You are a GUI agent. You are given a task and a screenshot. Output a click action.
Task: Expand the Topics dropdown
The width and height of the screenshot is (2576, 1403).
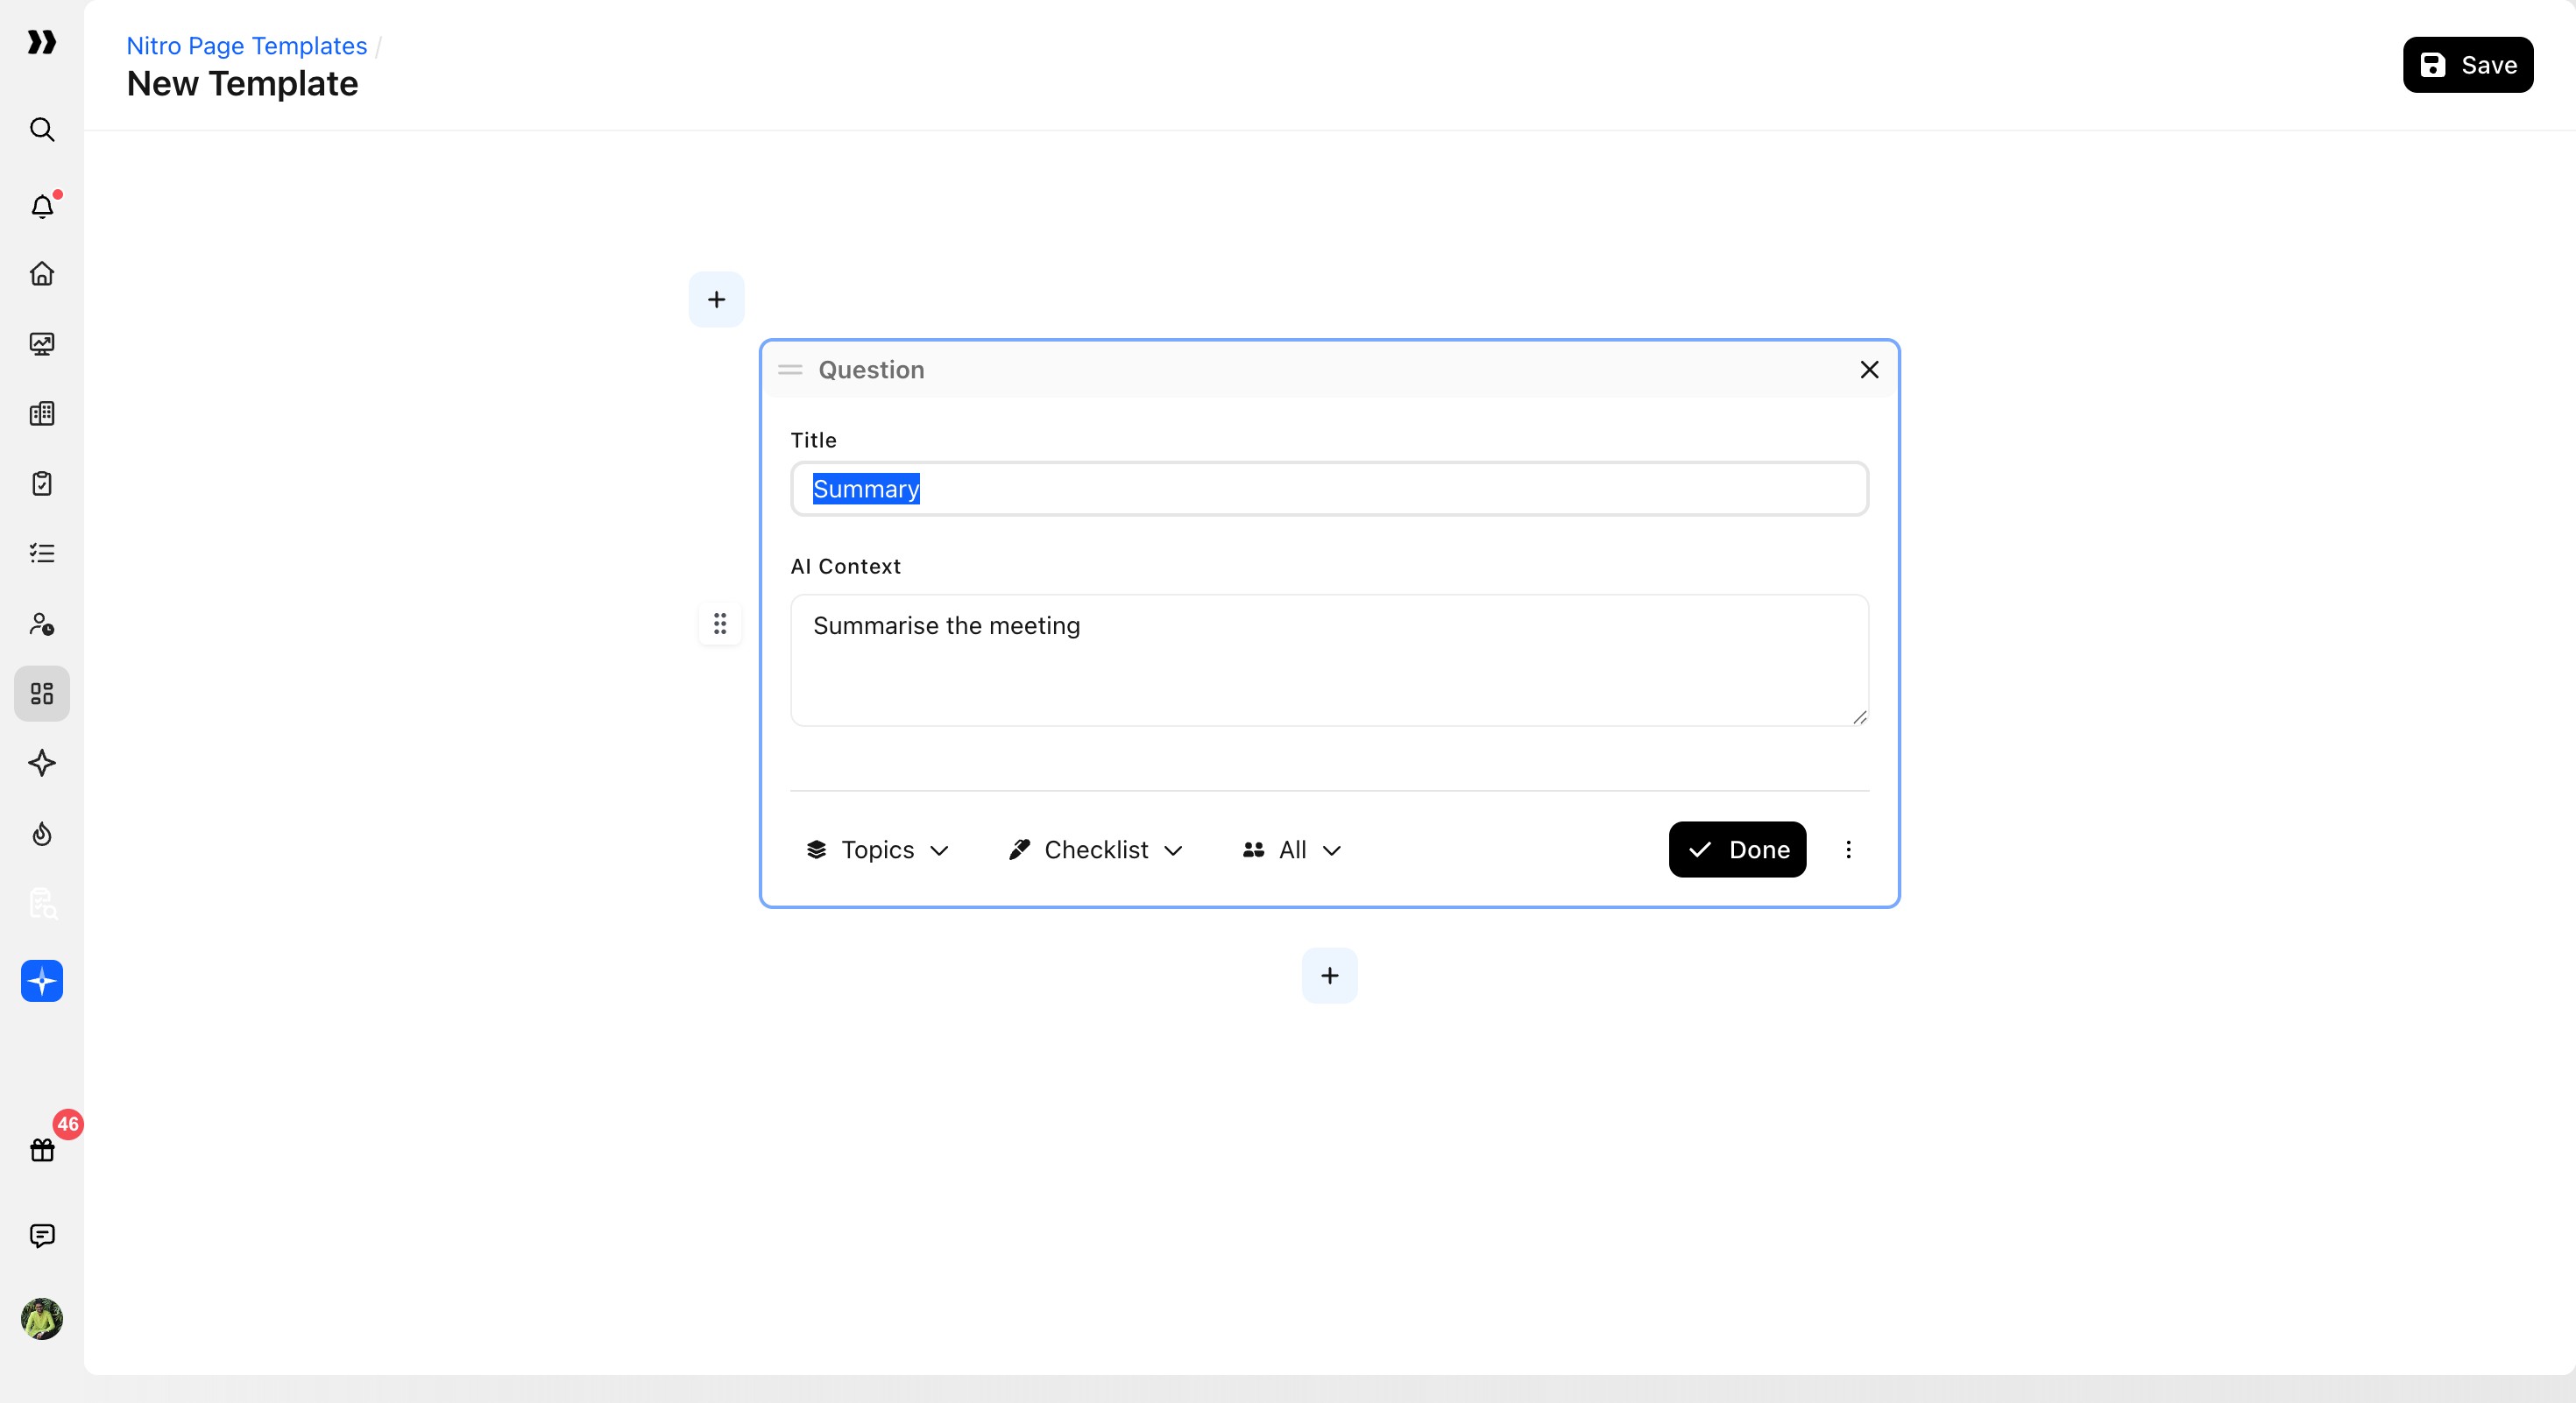pyautogui.click(x=877, y=850)
